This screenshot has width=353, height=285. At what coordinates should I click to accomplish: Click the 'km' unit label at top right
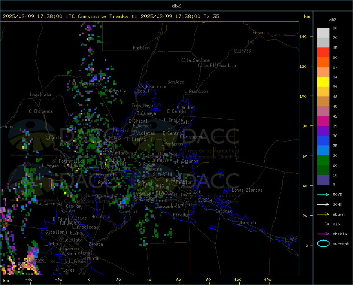point(307,16)
